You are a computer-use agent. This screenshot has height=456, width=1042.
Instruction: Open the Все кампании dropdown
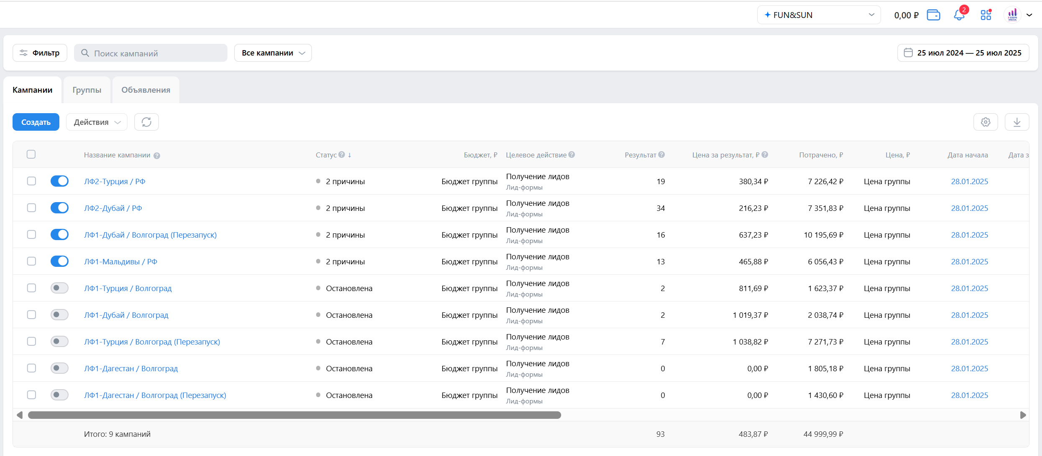coord(273,53)
